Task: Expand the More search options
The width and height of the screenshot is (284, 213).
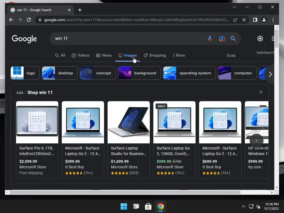Action: click(x=179, y=55)
